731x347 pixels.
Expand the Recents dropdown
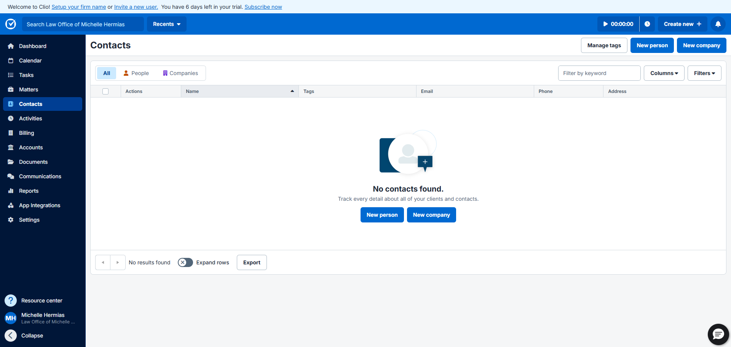(x=167, y=24)
